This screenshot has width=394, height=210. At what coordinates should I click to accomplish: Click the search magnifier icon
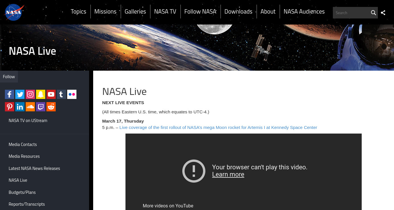[373, 13]
